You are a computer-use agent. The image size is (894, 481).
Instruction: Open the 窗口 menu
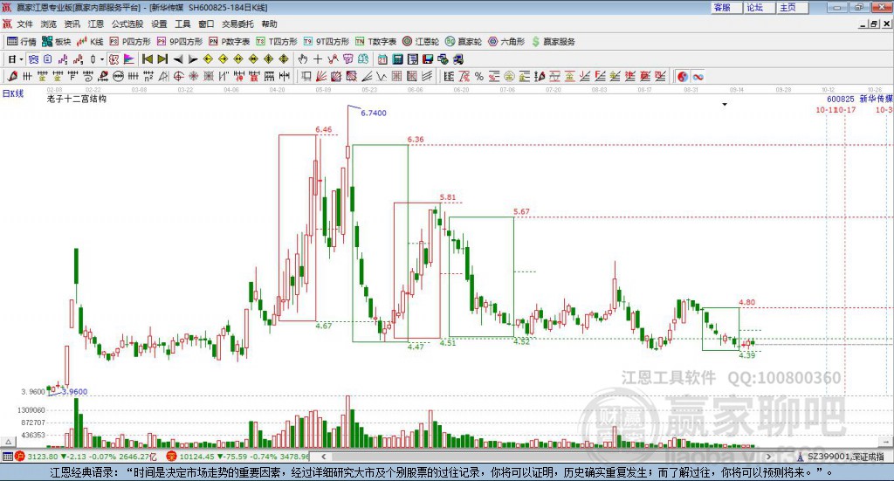point(206,24)
